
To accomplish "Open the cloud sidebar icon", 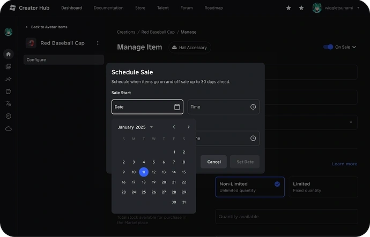I will point(9,128).
